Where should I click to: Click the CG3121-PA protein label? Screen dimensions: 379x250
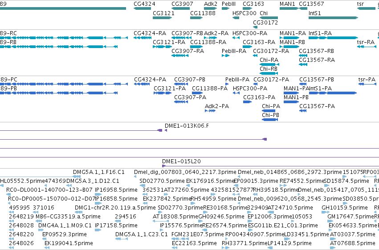[x=170, y=89]
